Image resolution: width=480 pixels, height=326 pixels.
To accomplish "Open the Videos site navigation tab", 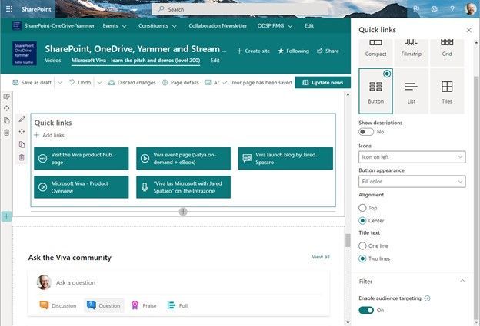I will [x=52, y=60].
